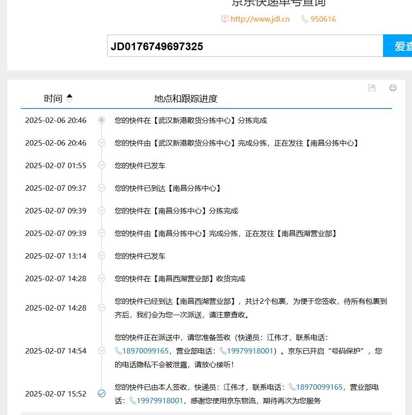Select timestamp of 正在发往【南昌西湖营业部】 row
This screenshot has height=415, width=412.
[56, 233]
